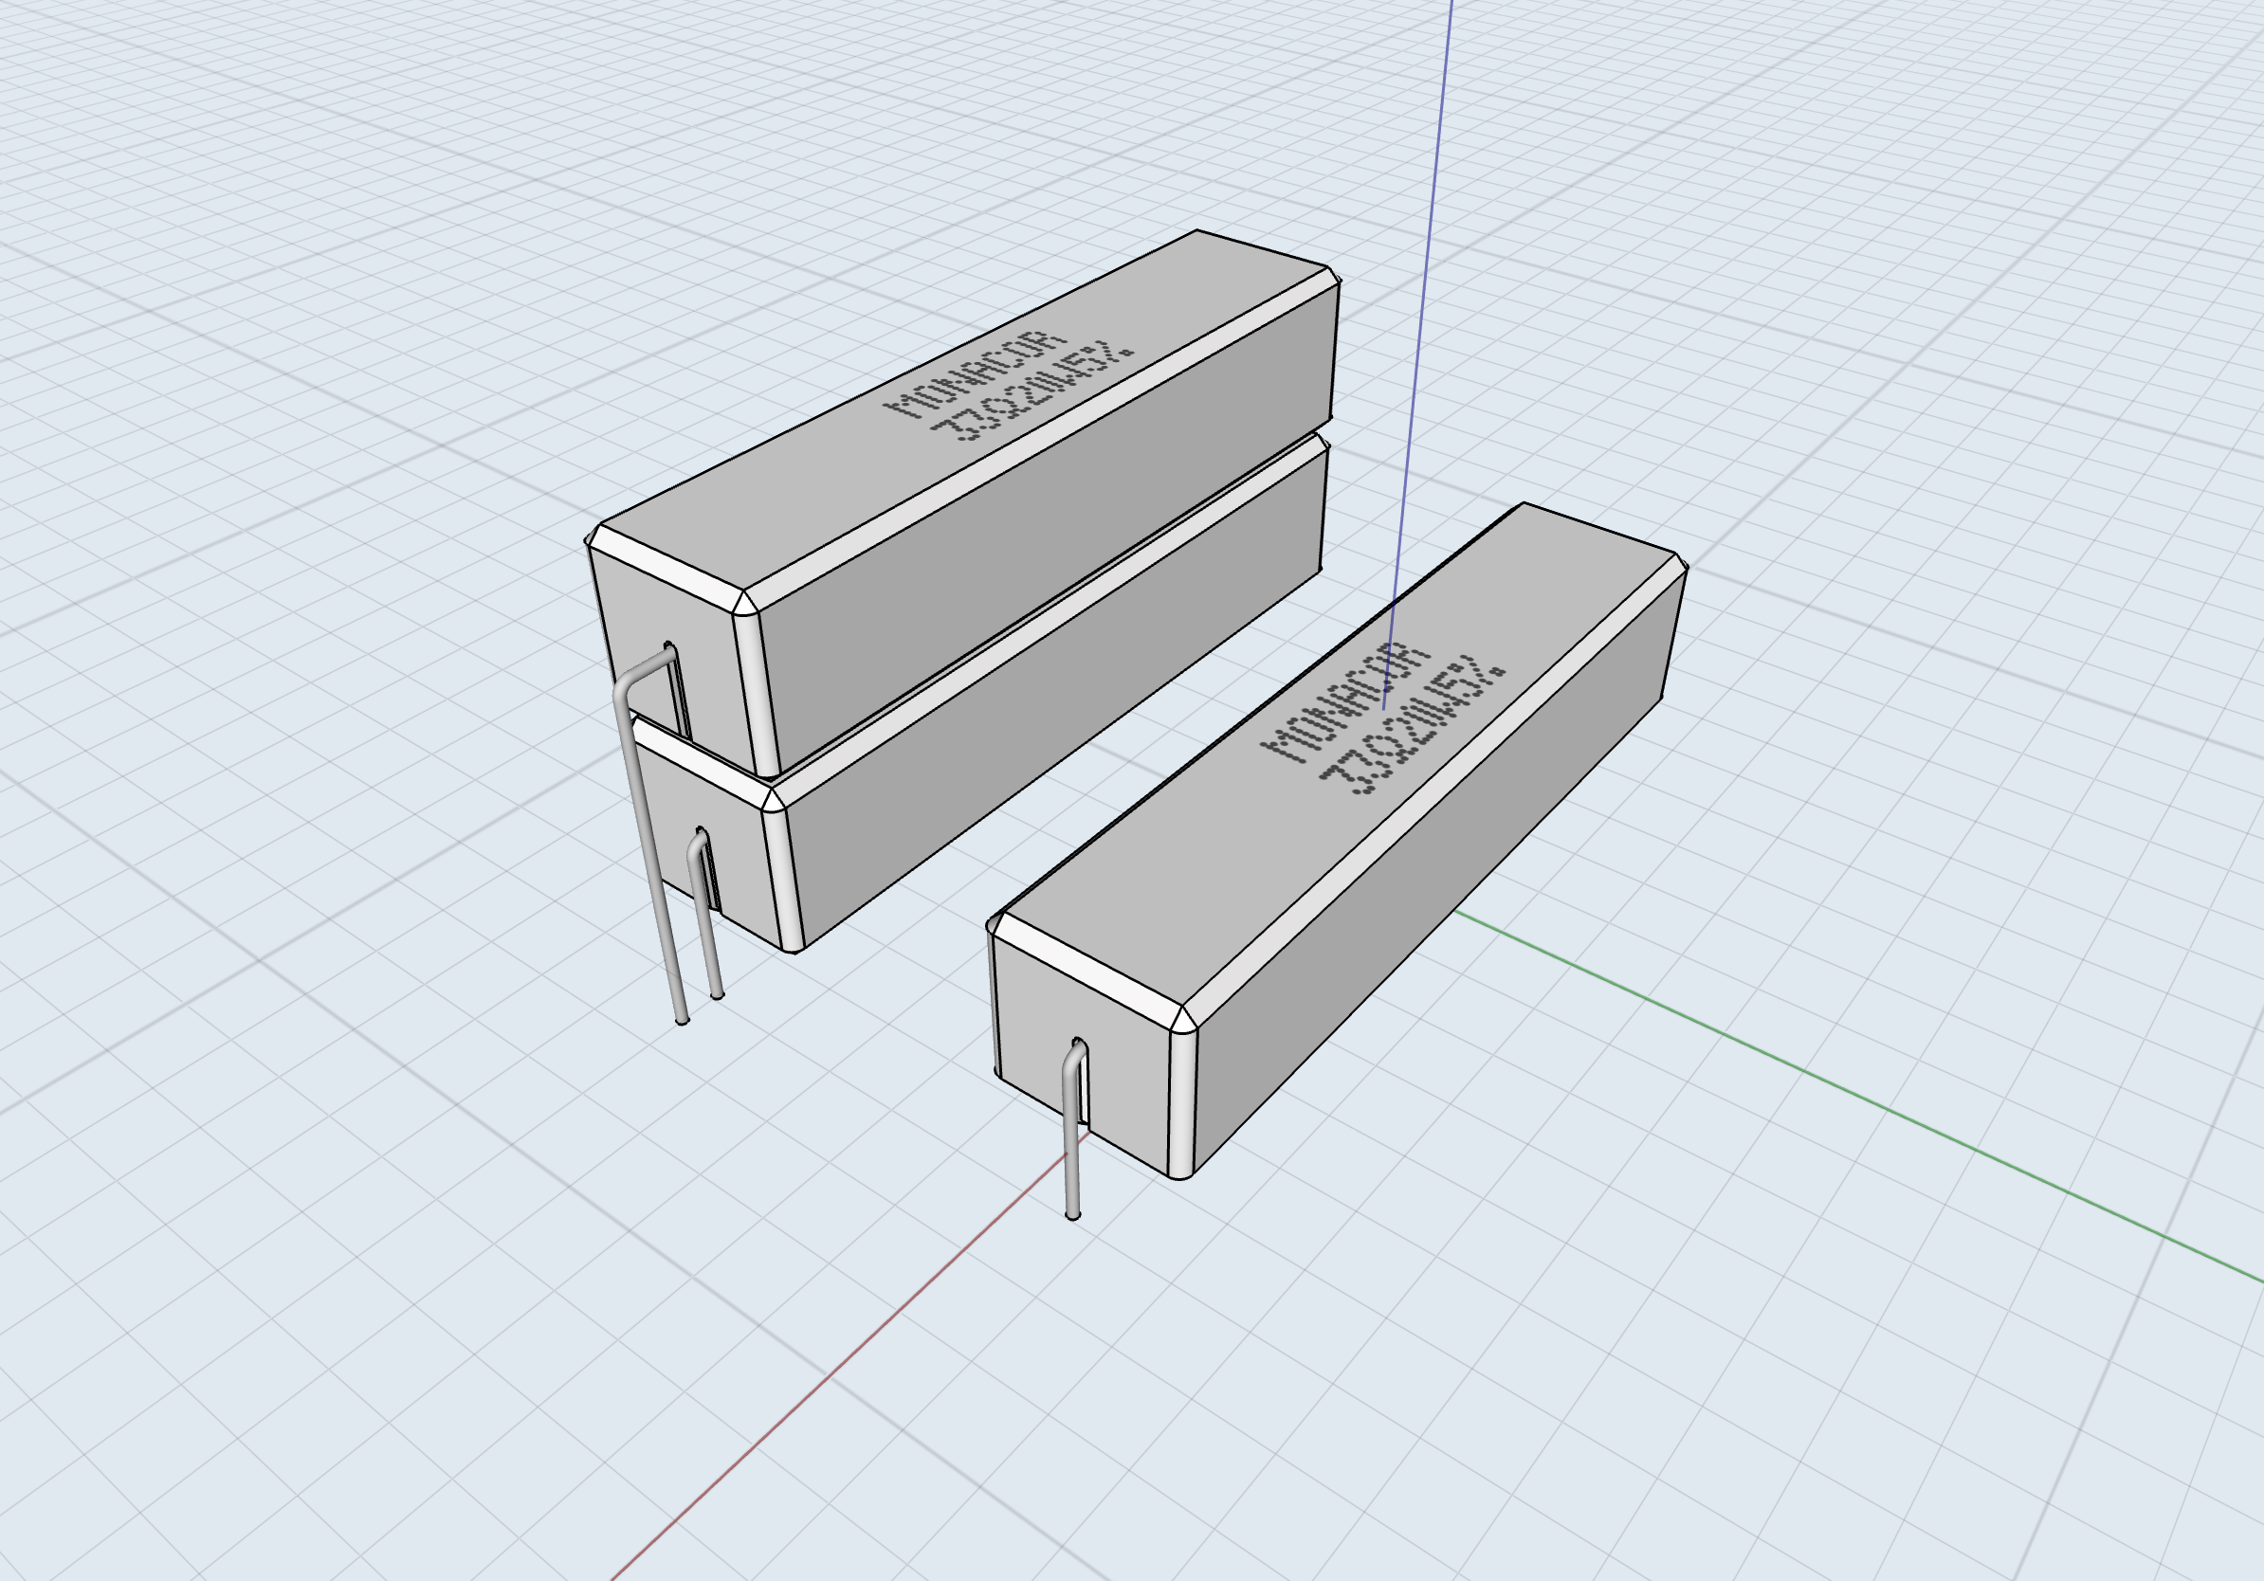This screenshot has width=2264, height=1581.
Task: Click the 33Ω20W5% marking on the standalone resistor
Action: (1412, 726)
